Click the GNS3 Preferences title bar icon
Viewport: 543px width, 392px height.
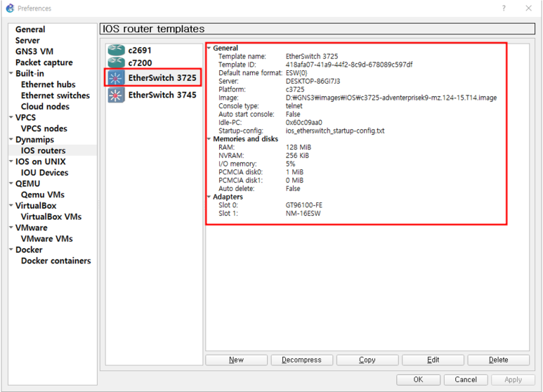click(9, 8)
